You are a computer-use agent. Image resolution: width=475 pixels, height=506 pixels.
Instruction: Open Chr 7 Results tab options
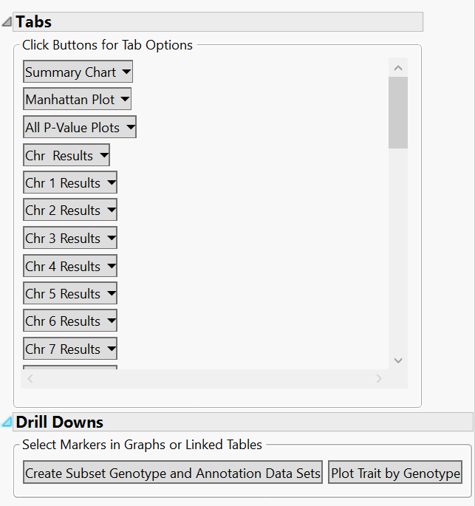click(70, 349)
